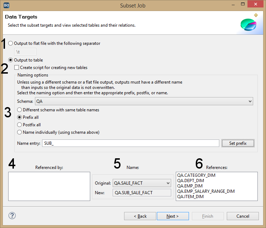Open the Schema QA dropdown
266x228 pixels.
point(144,101)
